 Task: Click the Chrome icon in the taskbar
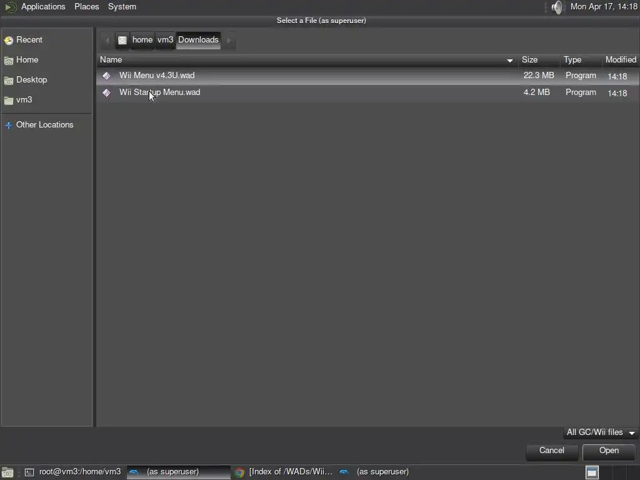(x=239, y=472)
